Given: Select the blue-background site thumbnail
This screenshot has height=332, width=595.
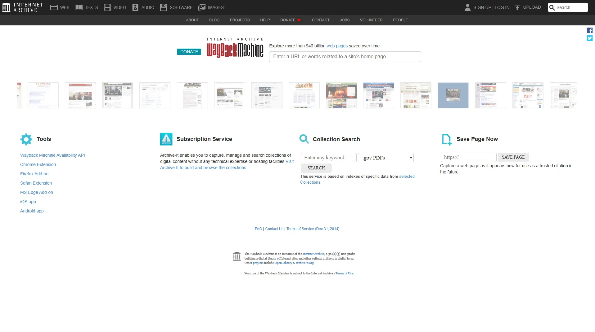Looking at the screenshot, I should point(453,95).
